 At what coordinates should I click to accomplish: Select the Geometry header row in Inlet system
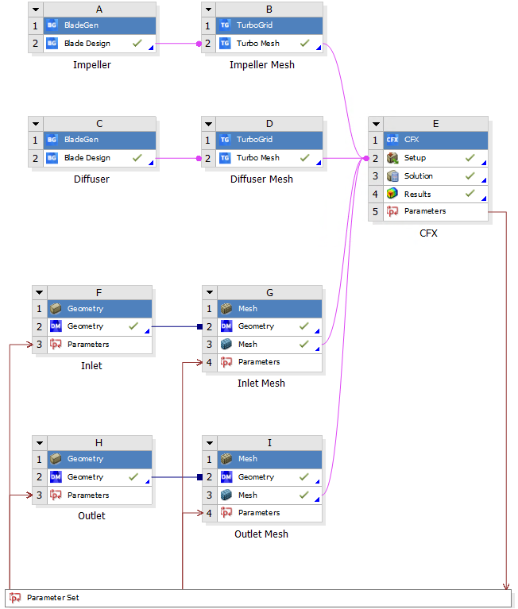tap(99, 309)
